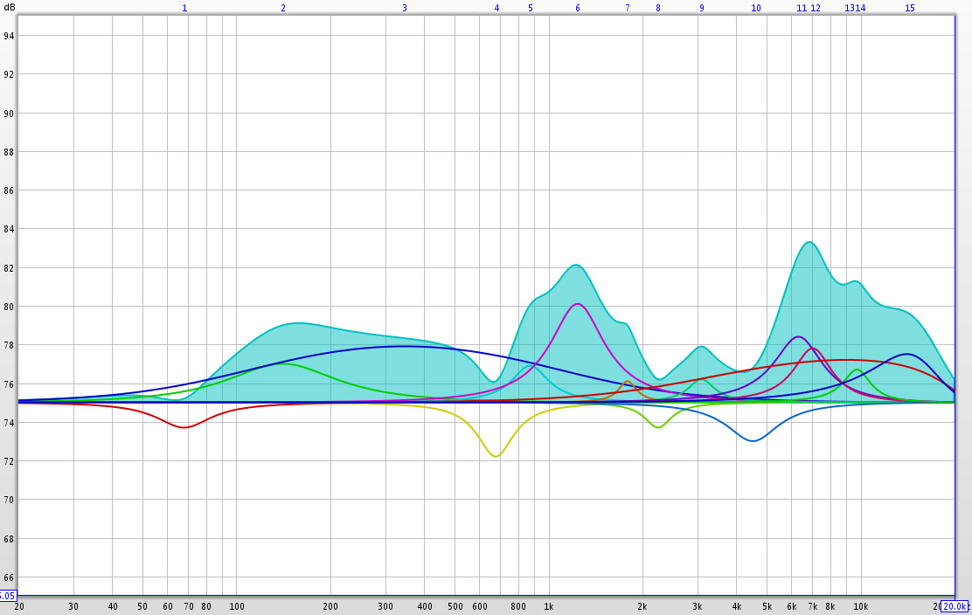Select the dark blue broad curve near 300 Hz
972x615 pixels.
coord(385,346)
